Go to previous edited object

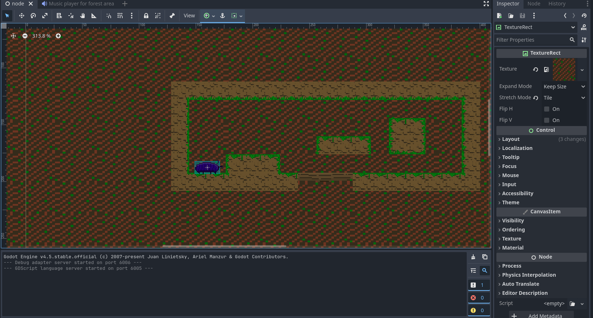pos(565,16)
